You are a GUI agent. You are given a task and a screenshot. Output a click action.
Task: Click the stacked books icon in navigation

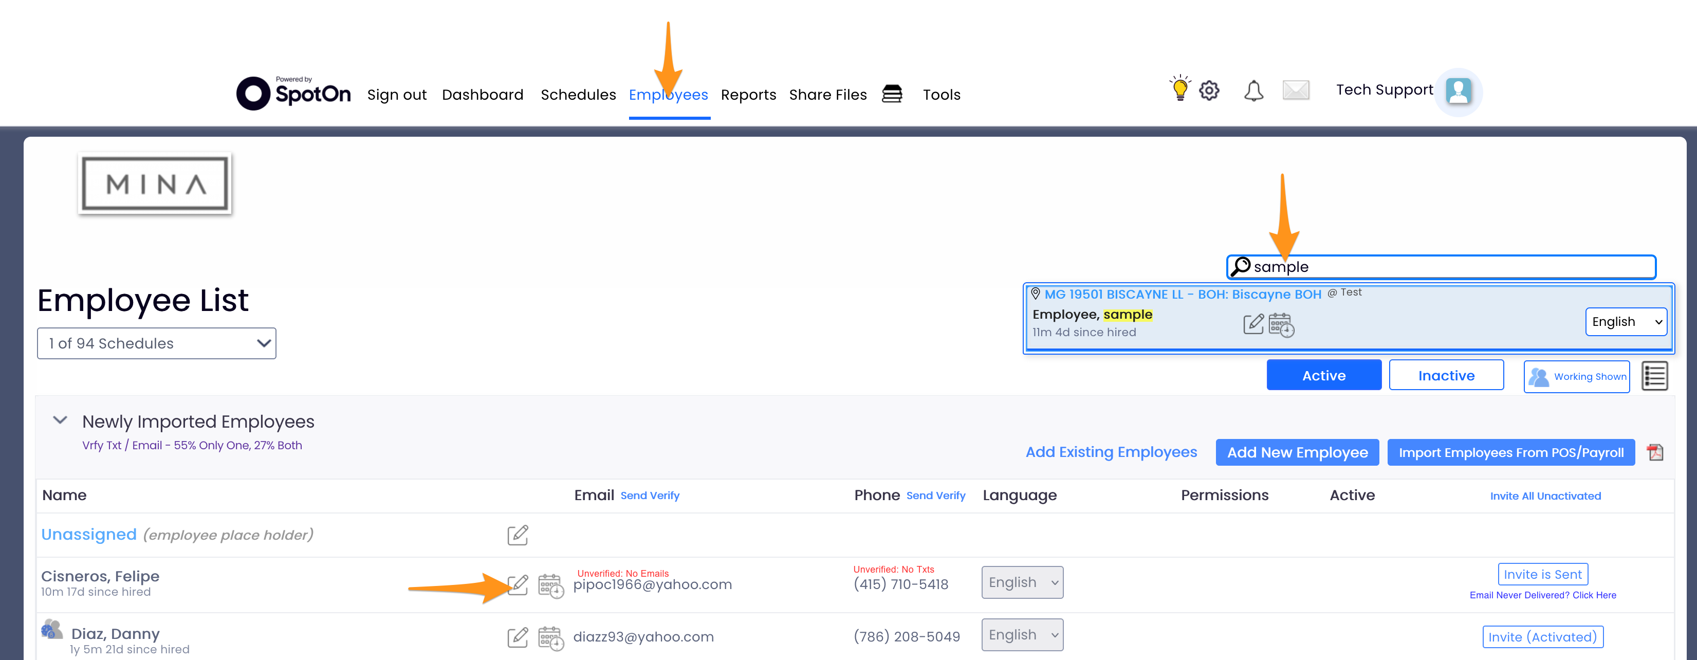(892, 94)
